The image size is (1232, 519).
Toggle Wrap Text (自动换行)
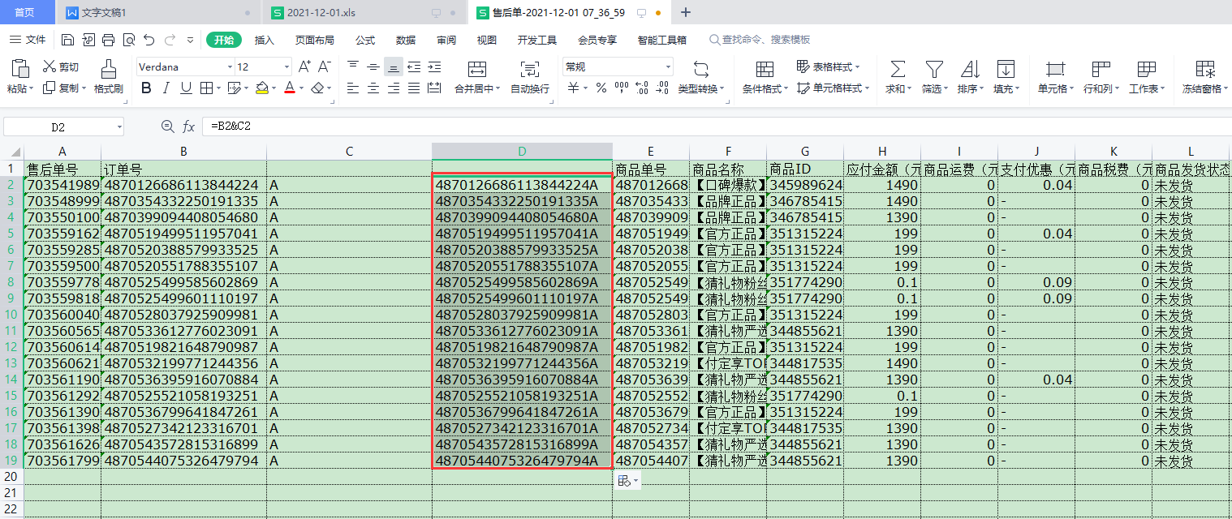[530, 77]
